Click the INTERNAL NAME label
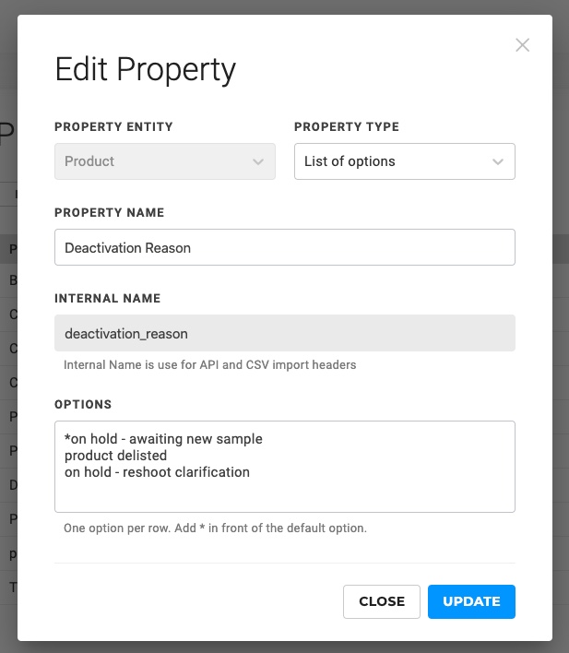Viewport: 569px width, 653px height. point(107,299)
